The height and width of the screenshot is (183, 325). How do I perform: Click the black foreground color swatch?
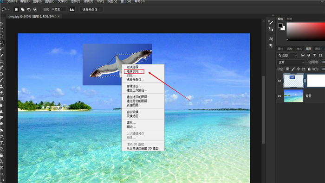point(280,25)
